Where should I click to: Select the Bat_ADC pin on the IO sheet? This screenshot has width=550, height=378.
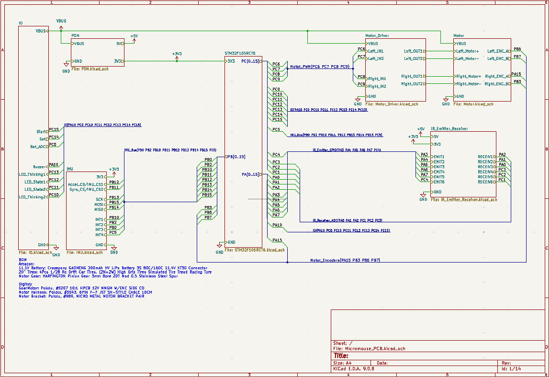click(39, 147)
